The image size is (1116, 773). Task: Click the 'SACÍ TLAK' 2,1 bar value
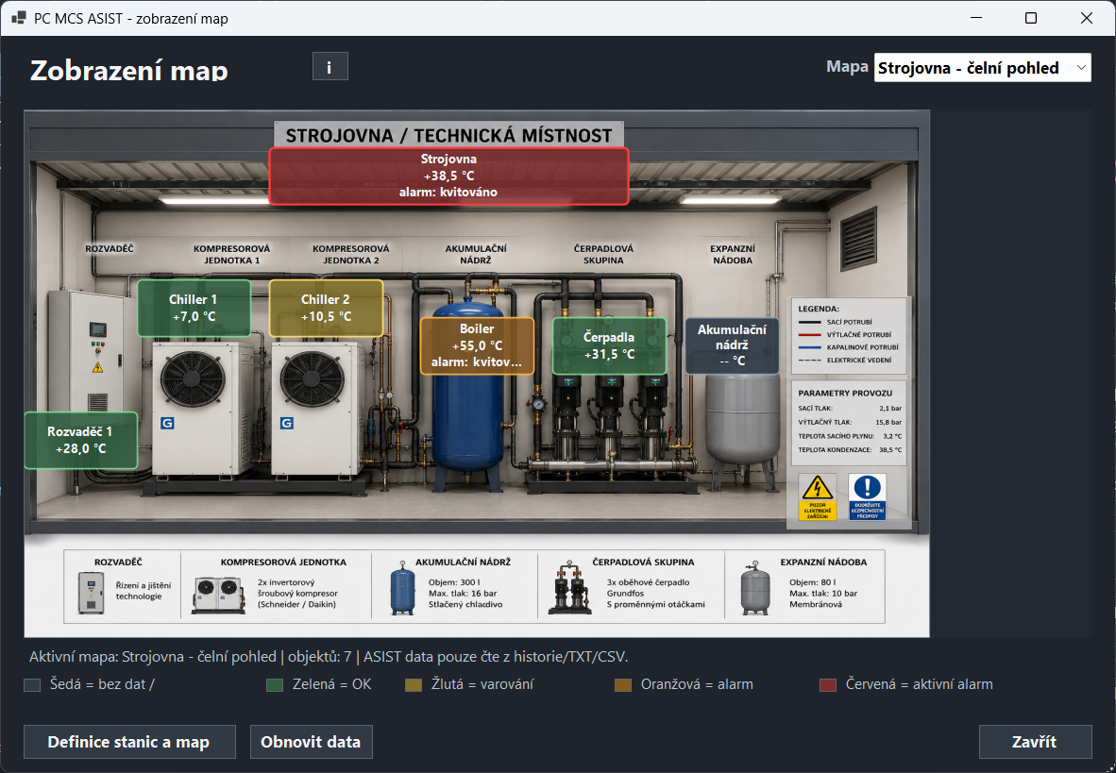click(890, 409)
